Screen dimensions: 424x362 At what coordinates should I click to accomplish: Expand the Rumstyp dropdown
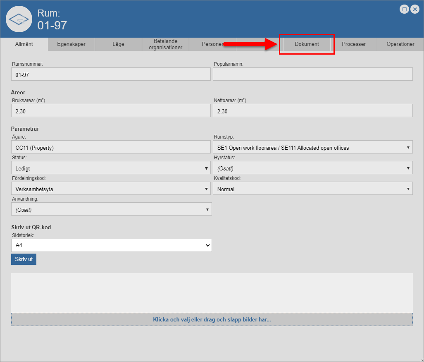312,147
